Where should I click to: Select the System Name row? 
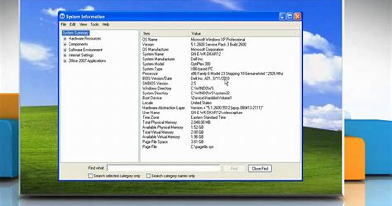click(221, 54)
